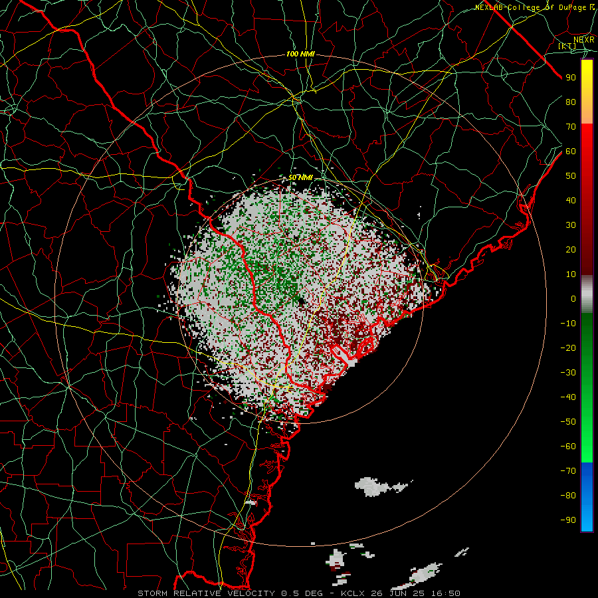Click the KCLX station identifier
598x598 pixels.
click(x=353, y=593)
